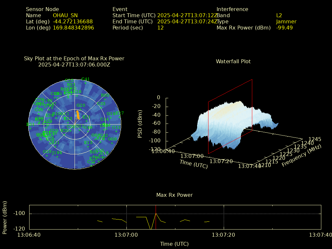Select the latitude value -44.272136688
The height and width of the screenshot is (249, 332).
pyautogui.click(x=73, y=22)
